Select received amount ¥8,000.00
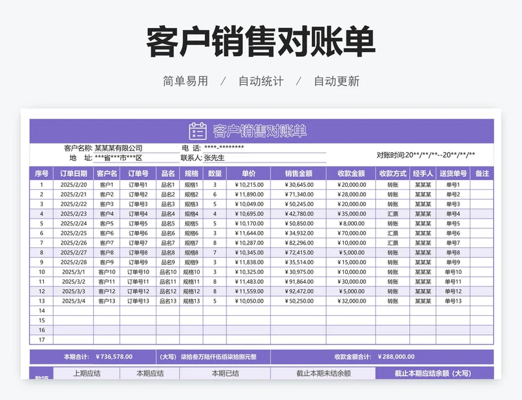The width and height of the screenshot is (522, 400). tap(352, 223)
